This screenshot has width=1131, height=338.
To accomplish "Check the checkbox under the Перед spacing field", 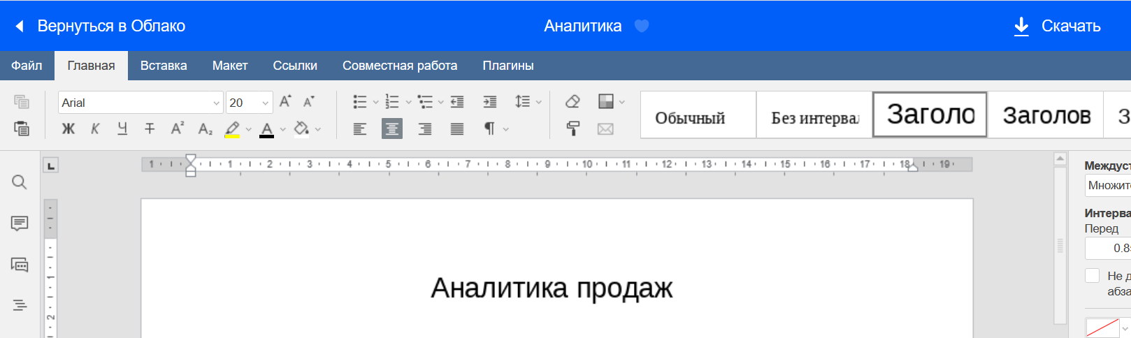I will coord(1093,276).
